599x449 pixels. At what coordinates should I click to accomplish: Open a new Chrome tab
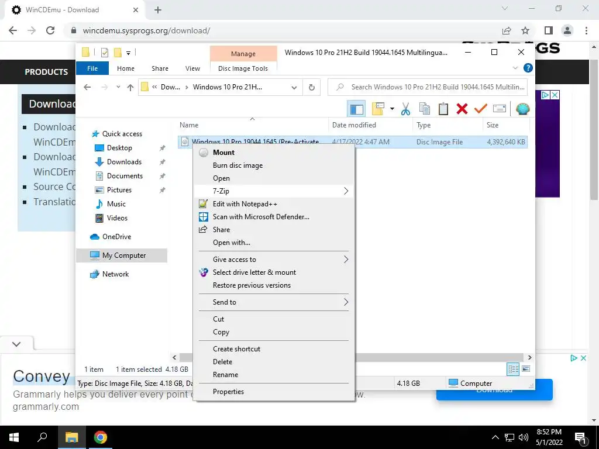click(x=158, y=11)
